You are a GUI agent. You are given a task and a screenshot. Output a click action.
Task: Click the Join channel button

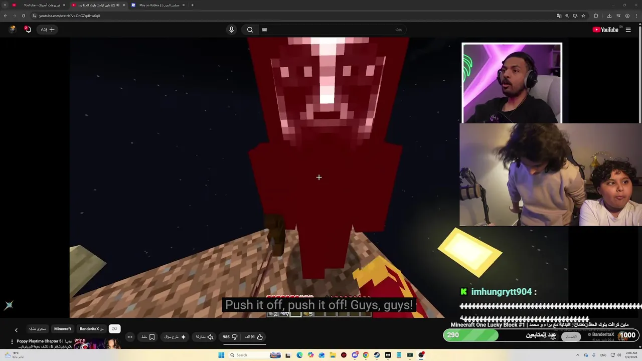pos(571,337)
